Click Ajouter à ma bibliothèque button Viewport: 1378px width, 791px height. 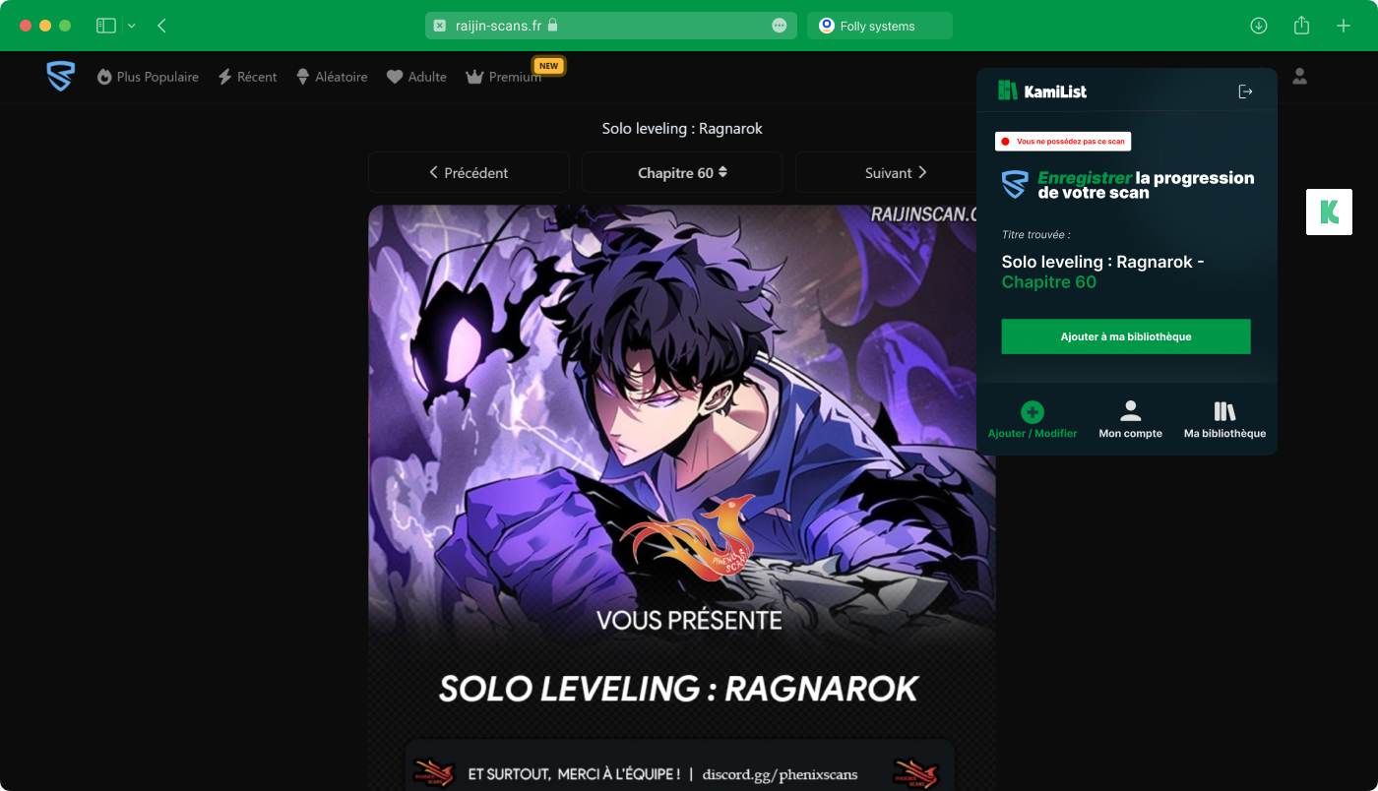tap(1126, 336)
